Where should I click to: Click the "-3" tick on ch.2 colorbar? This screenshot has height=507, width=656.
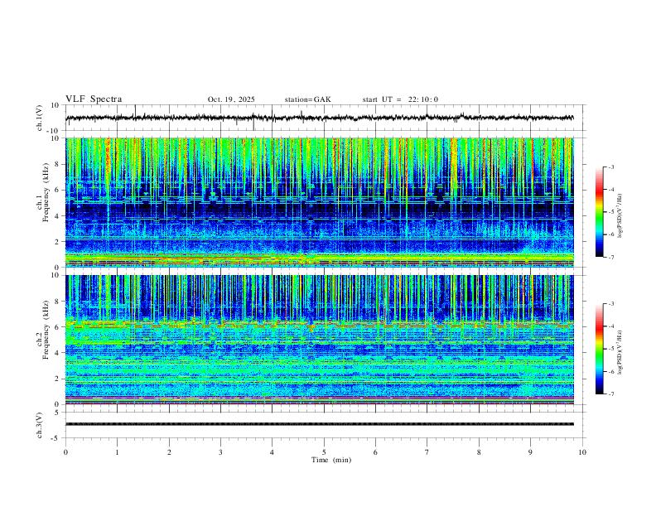[x=610, y=304]
